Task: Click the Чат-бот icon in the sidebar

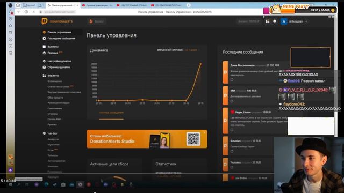Action: (44, 133)
